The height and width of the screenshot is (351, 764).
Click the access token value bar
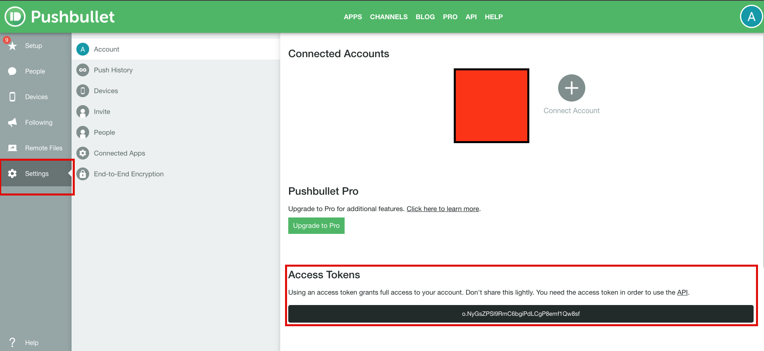coord(521,314)
